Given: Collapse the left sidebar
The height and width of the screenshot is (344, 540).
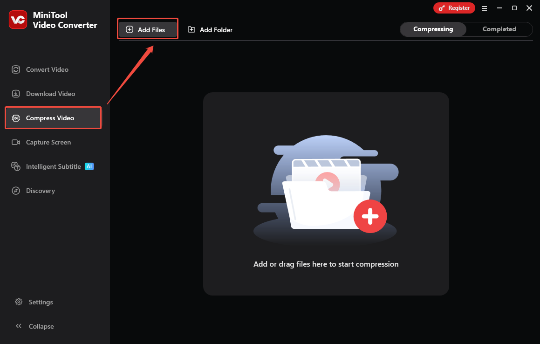Looking at the screenshot, I should (34, 326).
